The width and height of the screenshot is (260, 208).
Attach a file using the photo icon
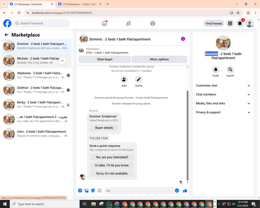[x=86, y=191]
